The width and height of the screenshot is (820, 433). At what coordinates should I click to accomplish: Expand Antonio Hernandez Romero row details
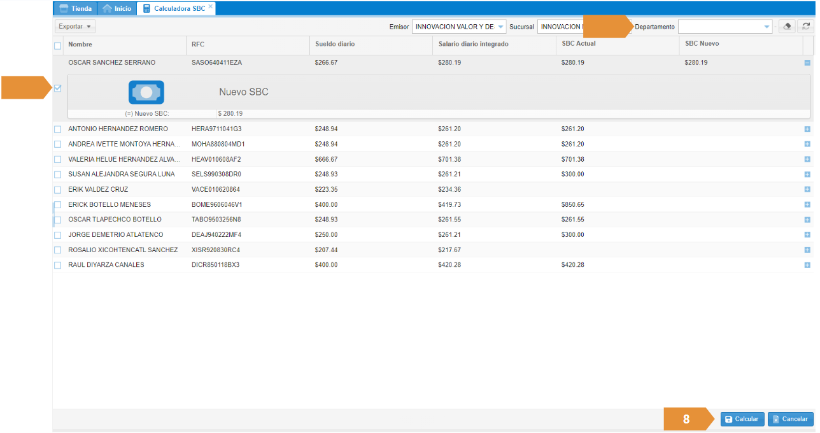click(807, 129)
